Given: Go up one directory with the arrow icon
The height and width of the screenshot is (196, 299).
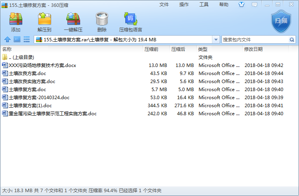Looking at the screenshot, I should tap(7, 39).
